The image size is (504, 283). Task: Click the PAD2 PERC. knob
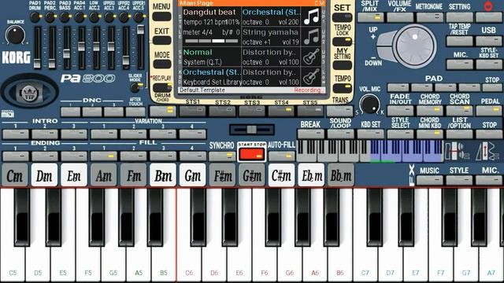point(50,17)
